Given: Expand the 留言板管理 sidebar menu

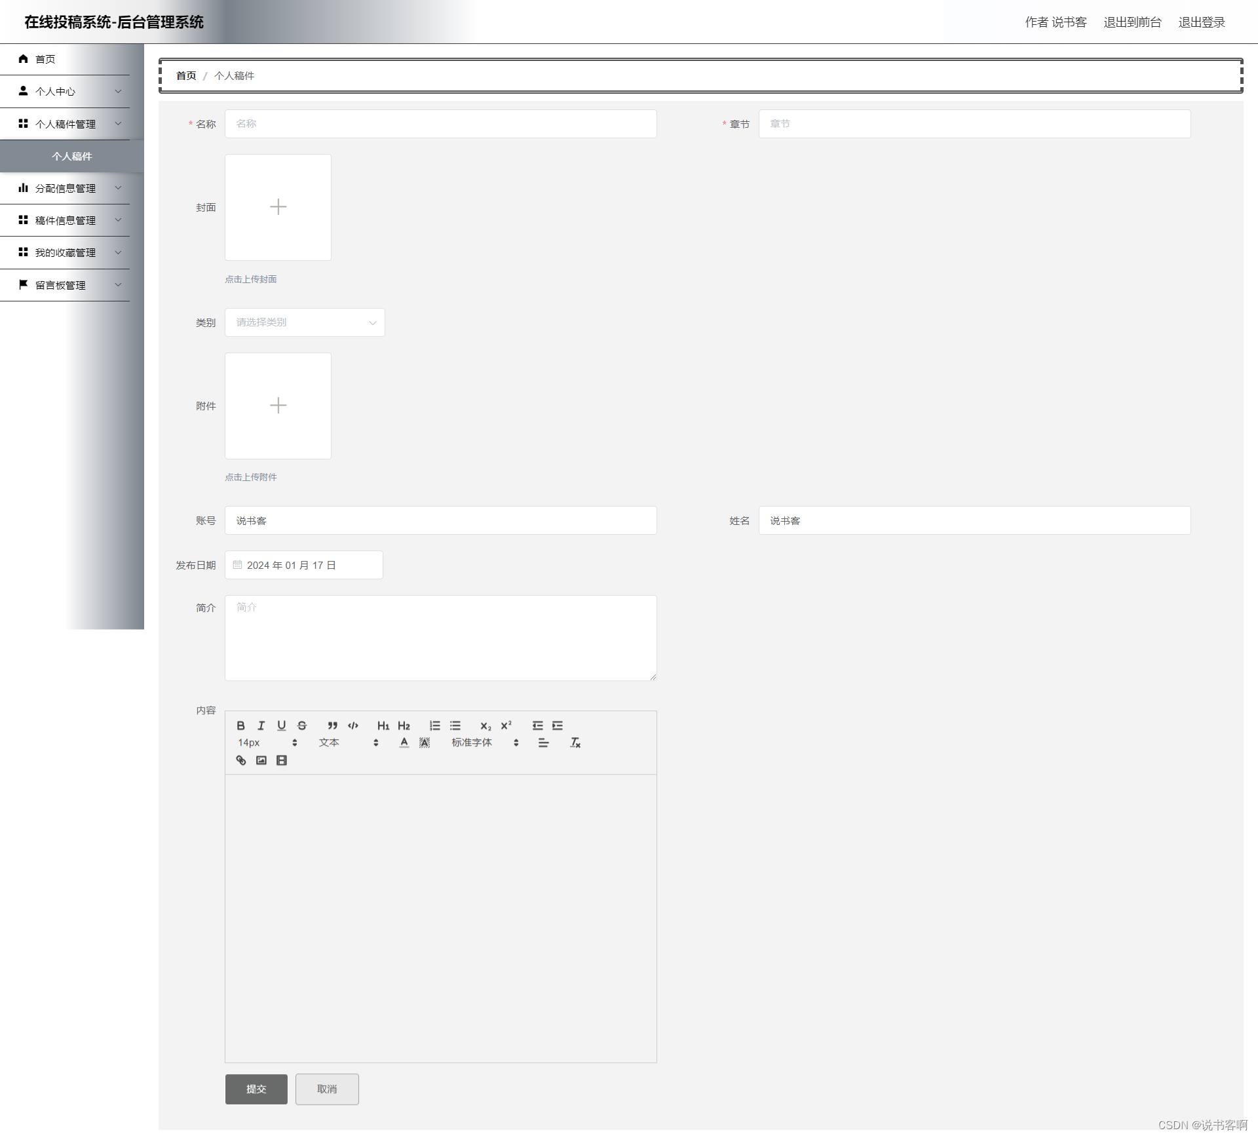Looking at the screenshot, I should pyautogui.click(x=65, y=285).
